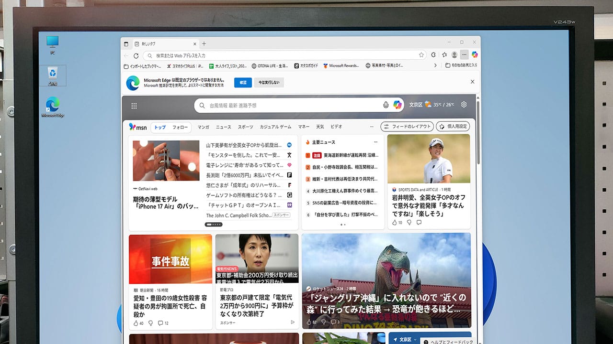This screenshot has width=613, height=344.
Task: Open Edge tab actions menu icon
Action: [x=126, y=43]
